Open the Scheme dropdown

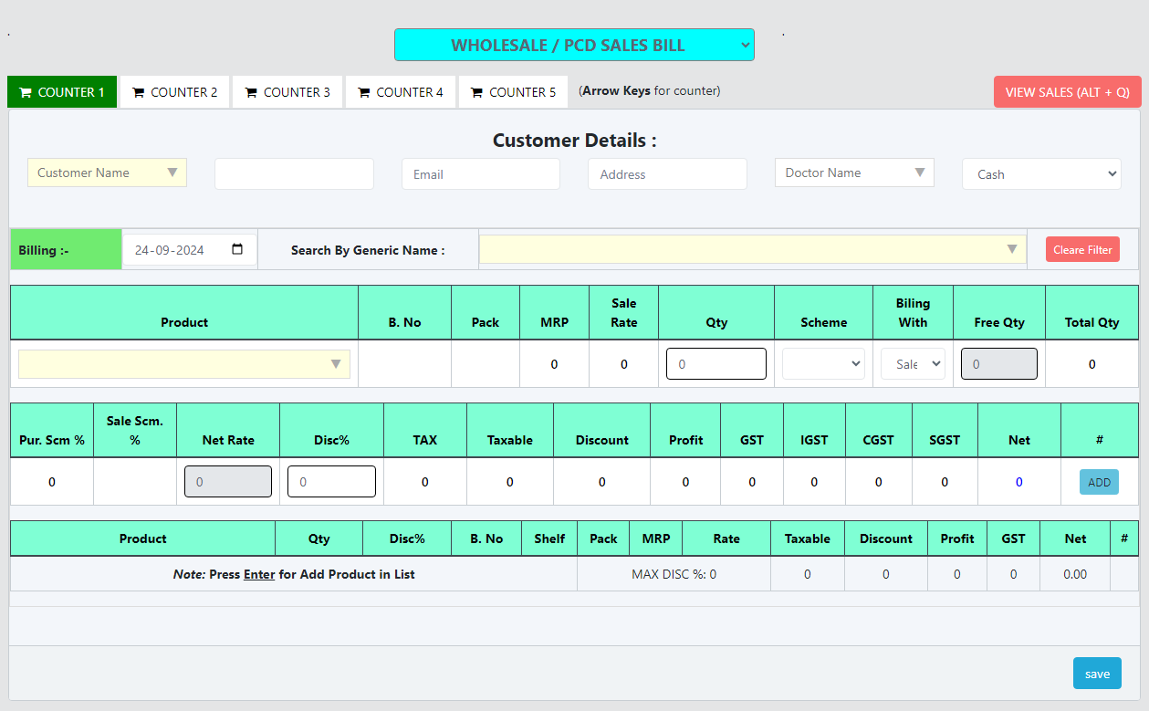pyautogui.click(x=823, y=363)
